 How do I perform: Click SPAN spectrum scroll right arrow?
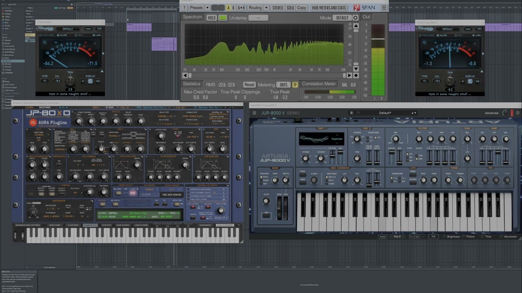(x=349, y=75)
